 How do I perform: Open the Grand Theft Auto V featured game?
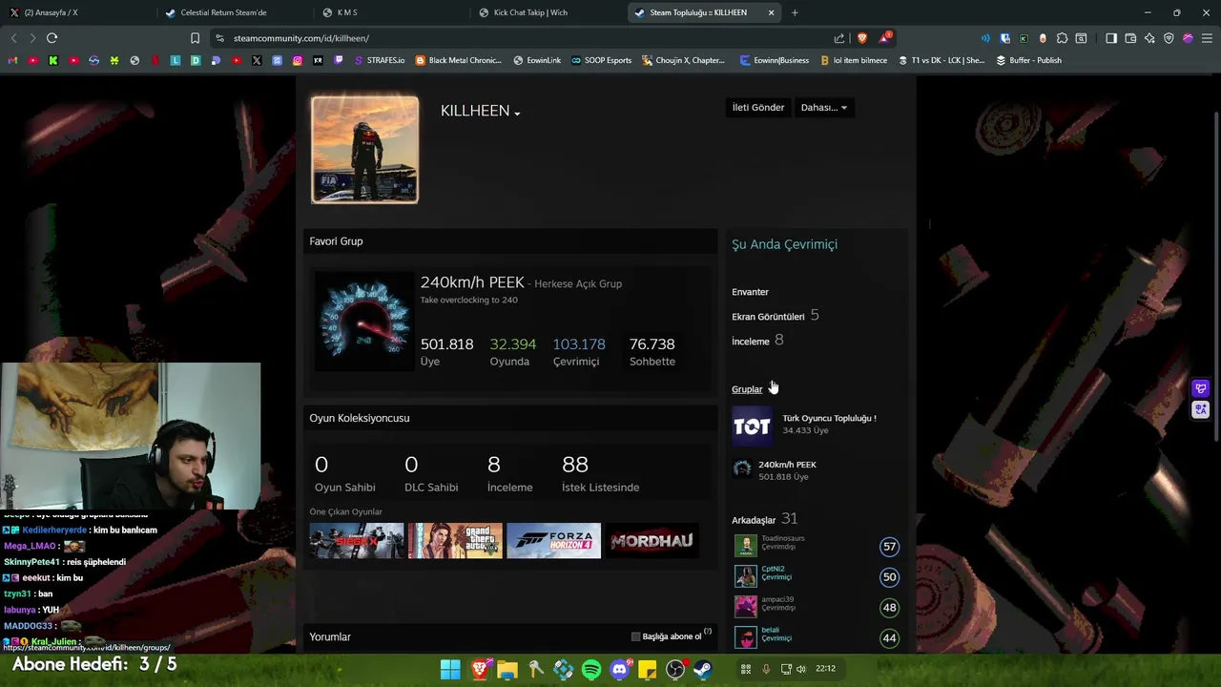coord(455,541)
